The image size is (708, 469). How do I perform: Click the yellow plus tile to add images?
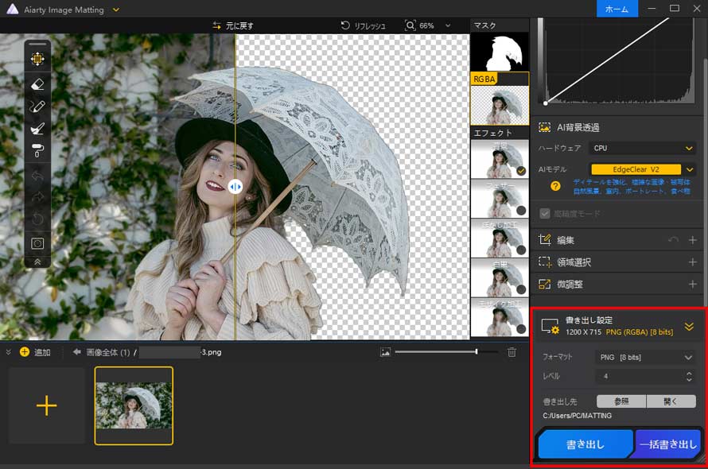tap(47, 406)
